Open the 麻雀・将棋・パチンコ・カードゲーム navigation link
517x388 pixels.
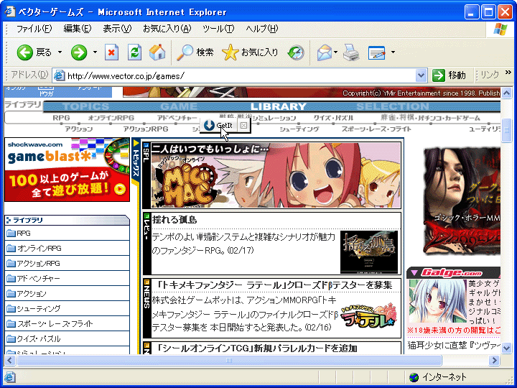tap(430, 118)
